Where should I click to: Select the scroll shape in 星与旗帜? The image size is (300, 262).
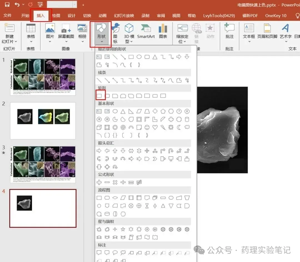click(x=131, y=237)
